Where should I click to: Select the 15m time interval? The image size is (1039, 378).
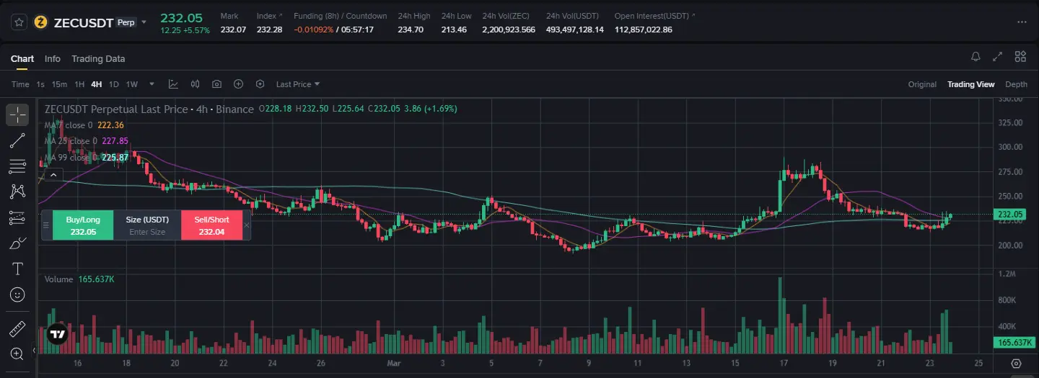click(x=59, y=84)
